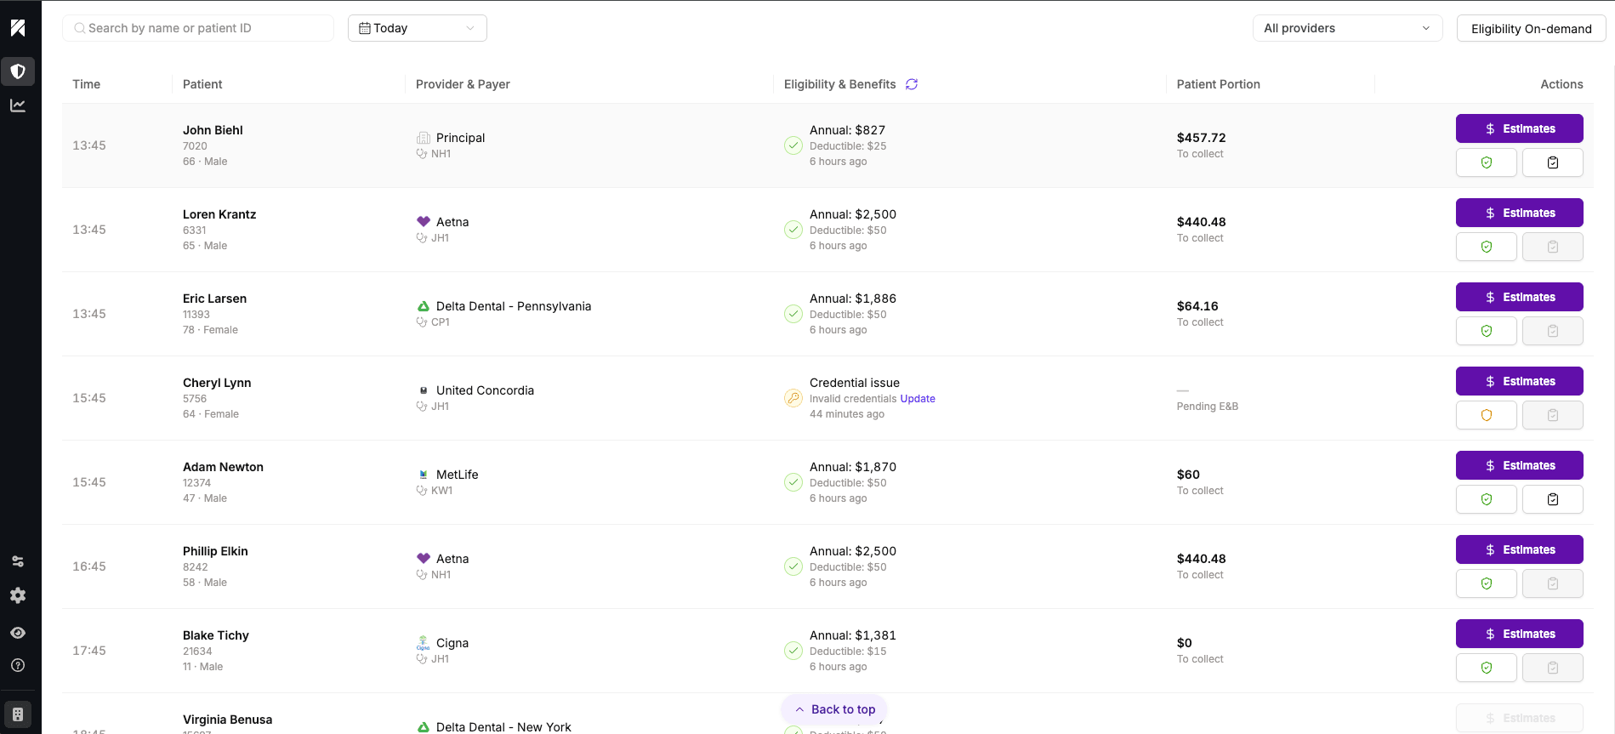This screenshot has height=734, width=1615.
Task: Click Back to top button
Action: (834, 709)
